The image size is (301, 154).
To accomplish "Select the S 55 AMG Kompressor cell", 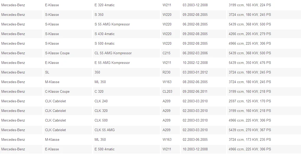I will click(x=126, y=24).
